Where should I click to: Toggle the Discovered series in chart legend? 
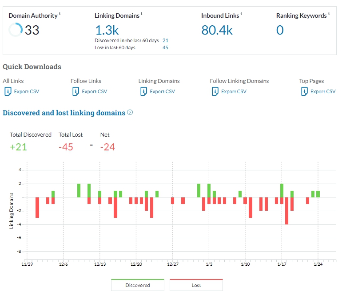pyautogui.click(x=138, y=285)
